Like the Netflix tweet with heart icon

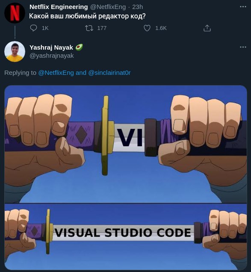[147, 28]
